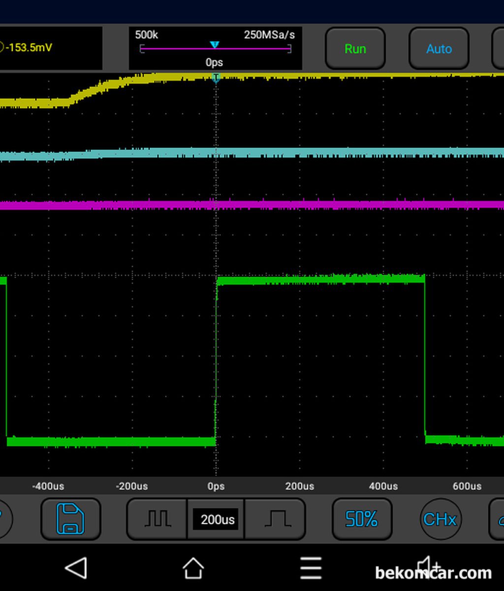Tap the Auto setup button
Image resolution: width=504 pixels, height=591 pixels.
click(x=439, y=49)
